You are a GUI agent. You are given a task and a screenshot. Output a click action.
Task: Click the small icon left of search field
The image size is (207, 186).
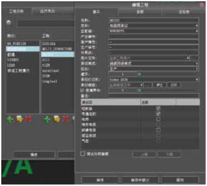(x=9, y=23)
